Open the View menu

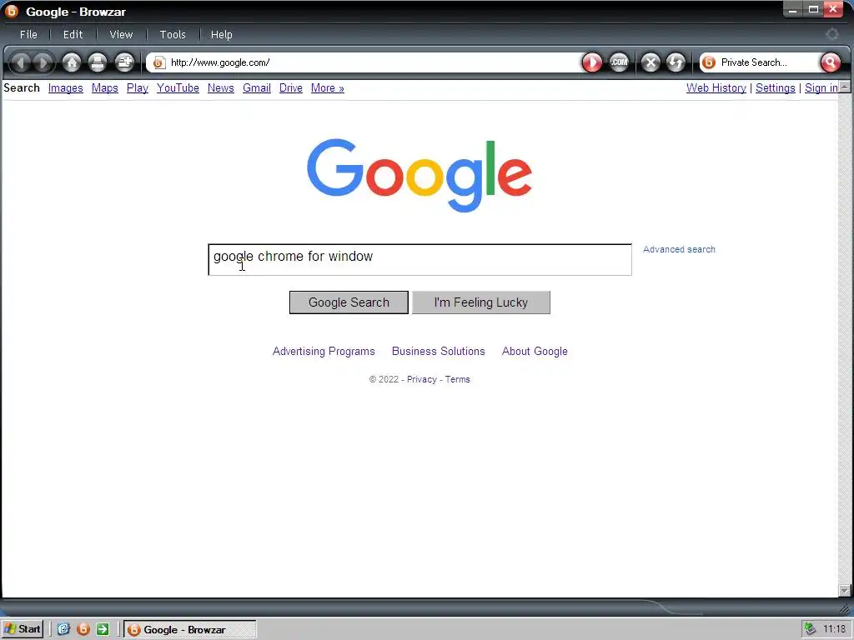point(121,34)
